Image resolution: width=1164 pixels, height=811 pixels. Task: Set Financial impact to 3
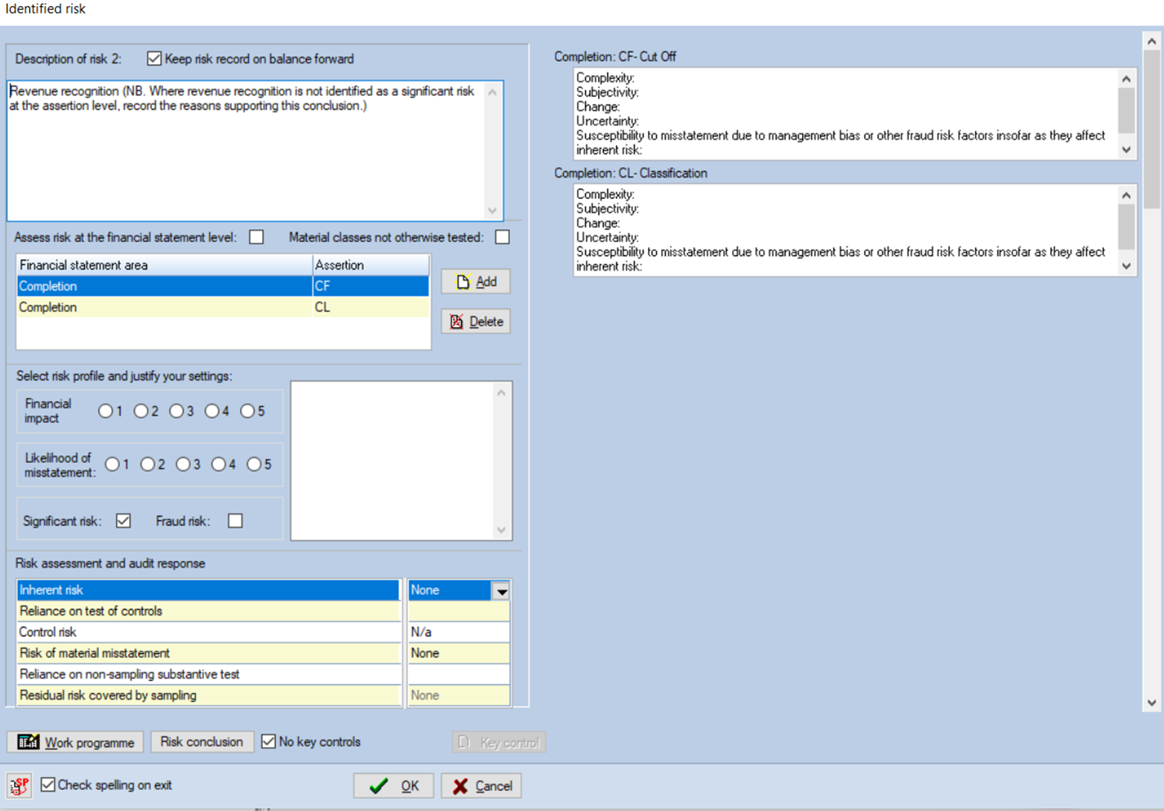pos(176,411)
